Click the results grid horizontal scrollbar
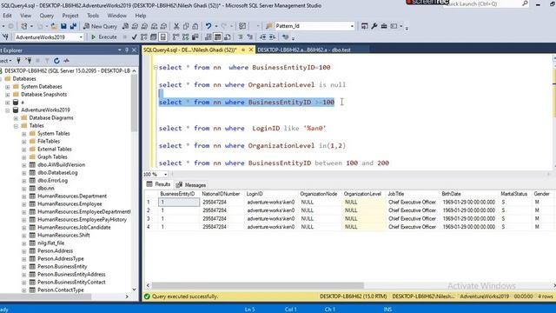This screenshot has width=556, height=313. click(x=257, y=285)
